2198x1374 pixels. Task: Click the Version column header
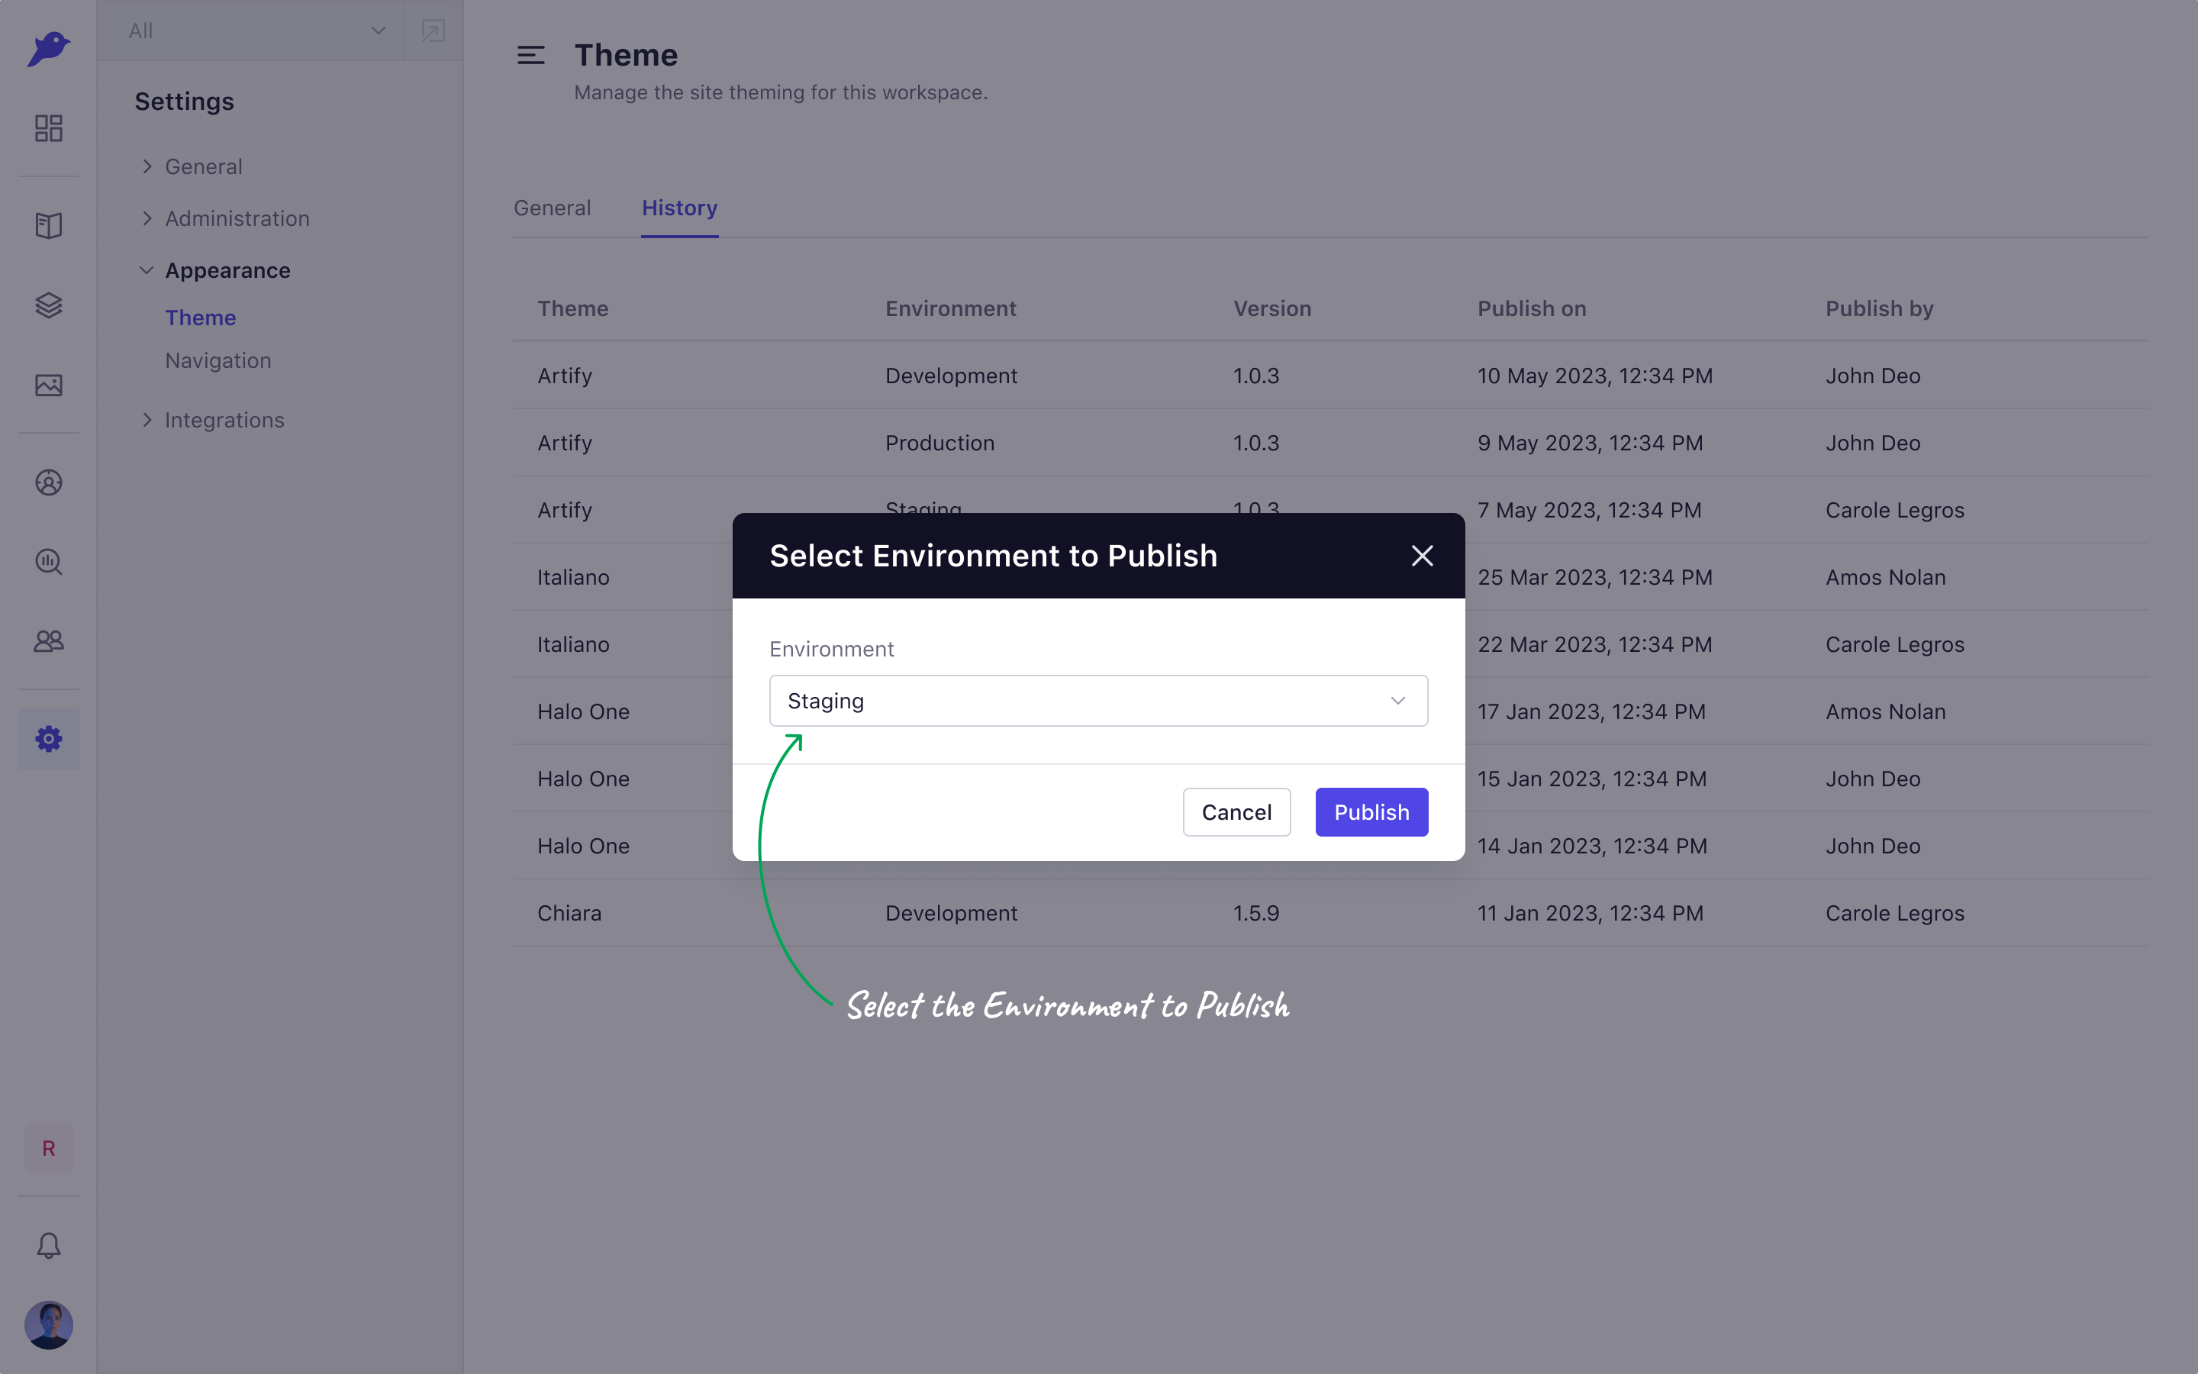(1272, 308)
